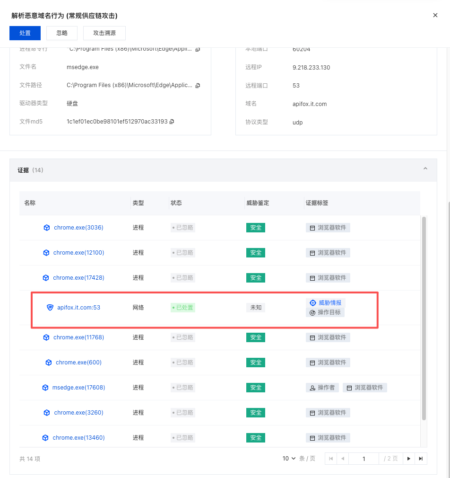Click the process icon beside chrome.exe(3036)

click(x=46, y=227)
